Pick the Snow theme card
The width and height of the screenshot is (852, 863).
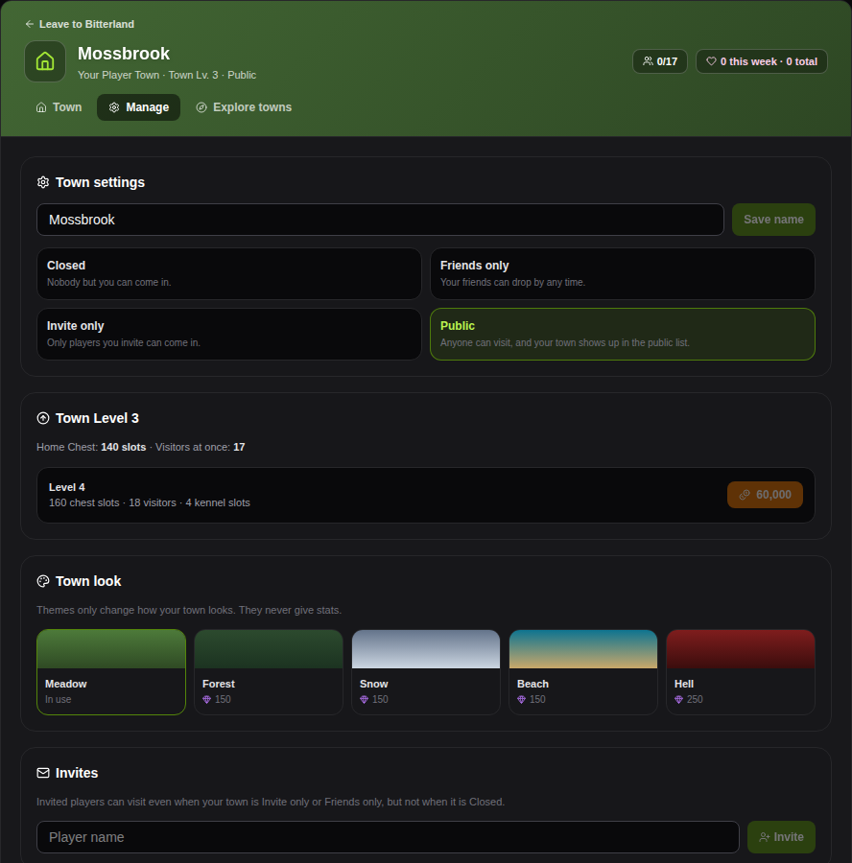click(x=426, y=672)
